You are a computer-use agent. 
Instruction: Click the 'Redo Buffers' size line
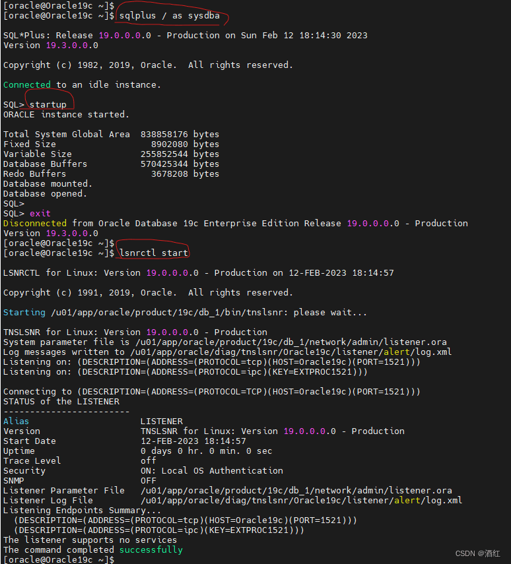coord(111,173)
